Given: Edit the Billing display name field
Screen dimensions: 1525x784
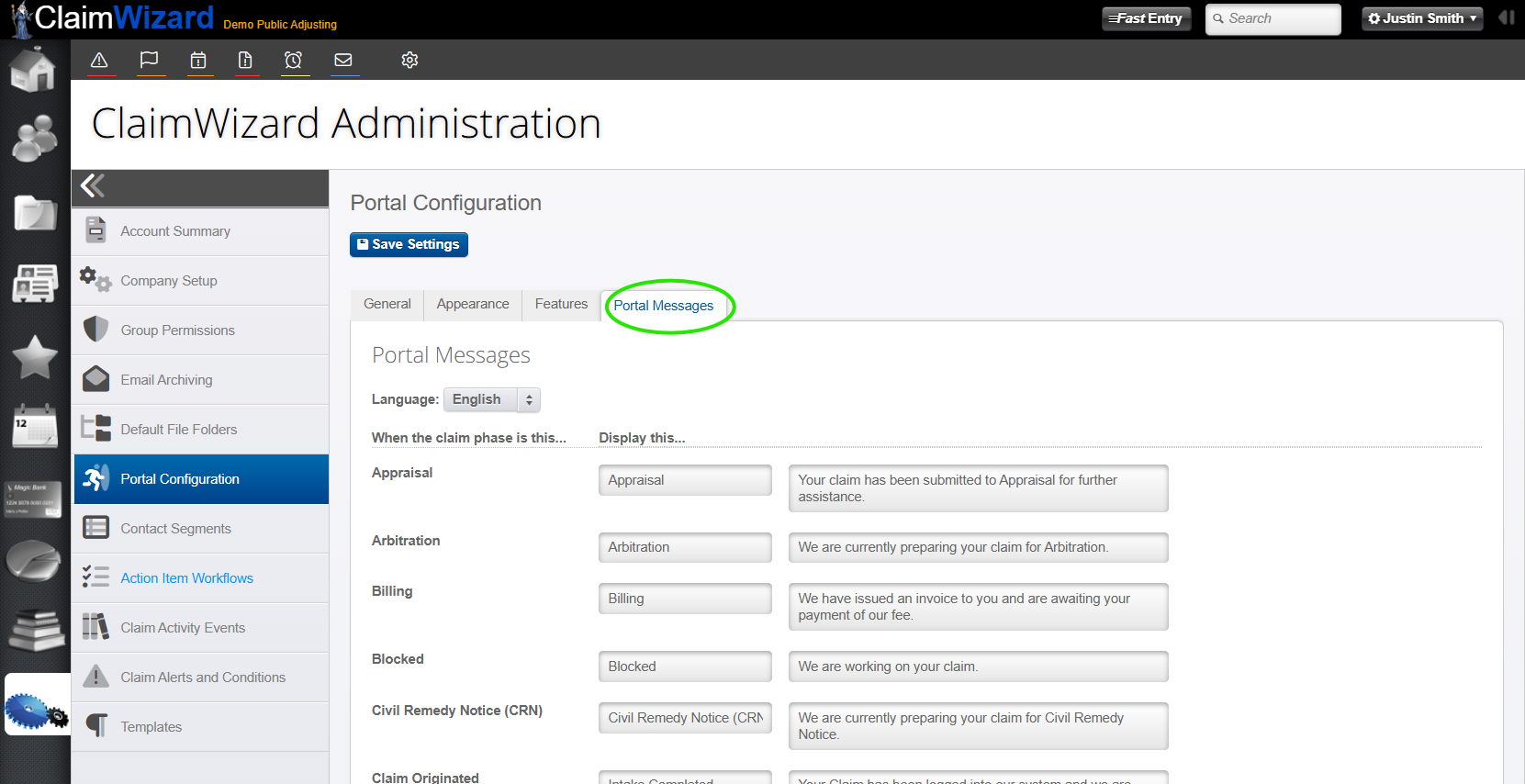Looking at the screenshot, I should (685, 599).
